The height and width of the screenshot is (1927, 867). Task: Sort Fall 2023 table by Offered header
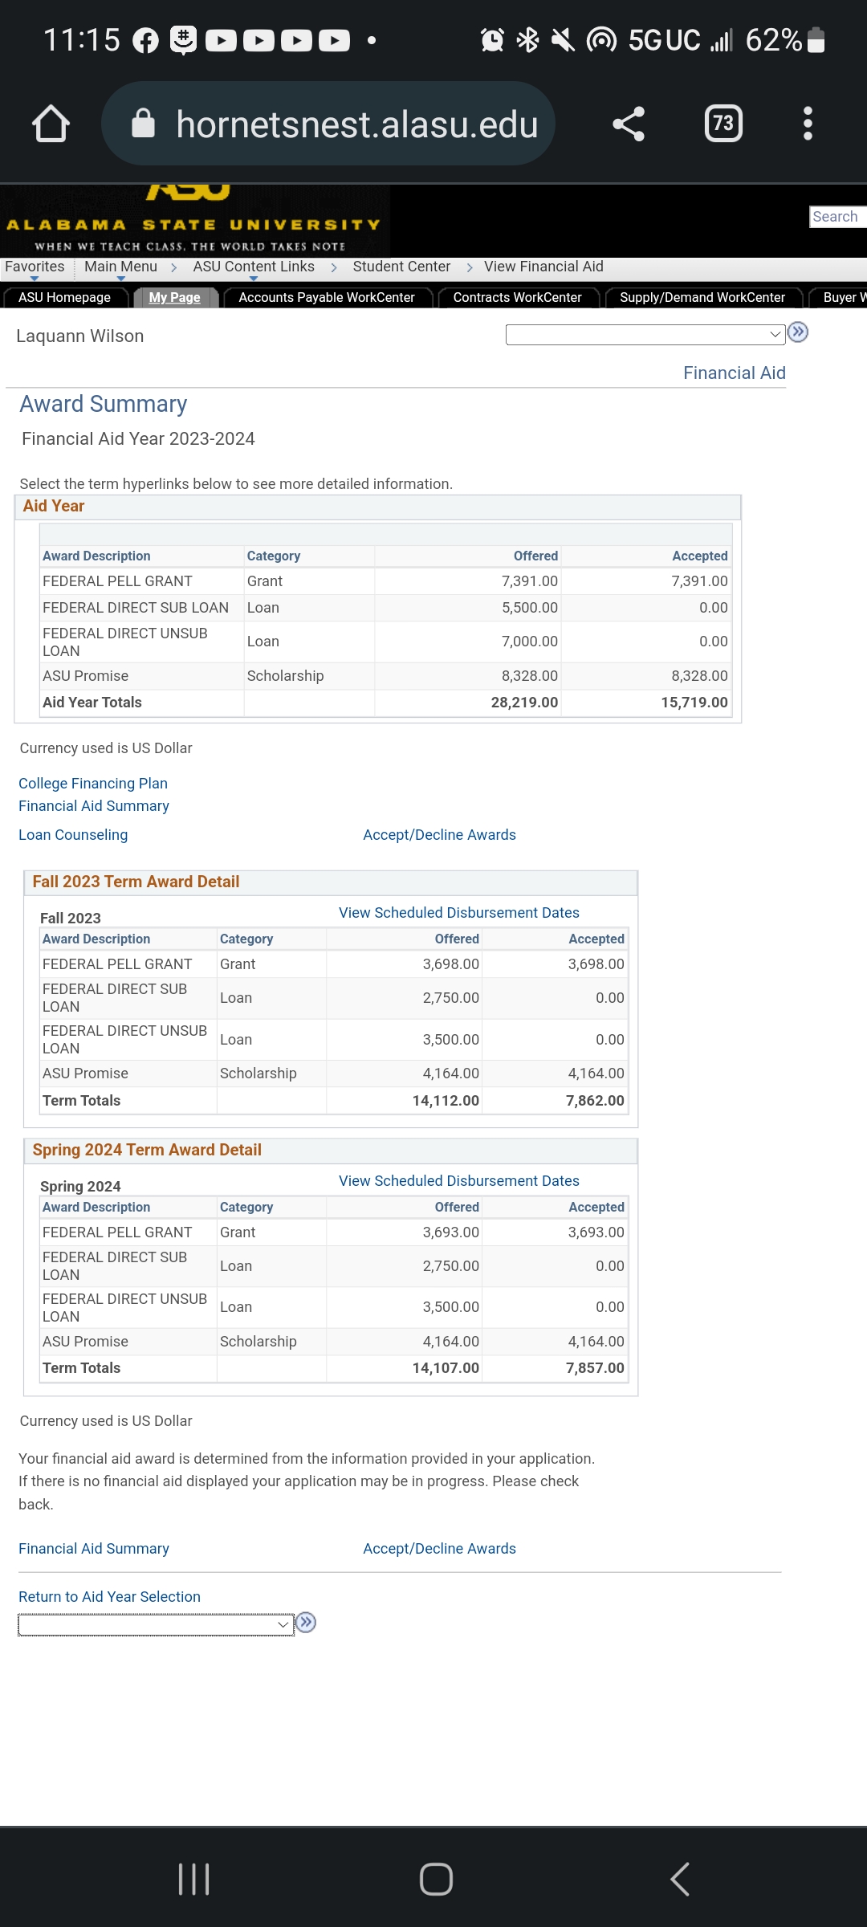click(457, 939)
